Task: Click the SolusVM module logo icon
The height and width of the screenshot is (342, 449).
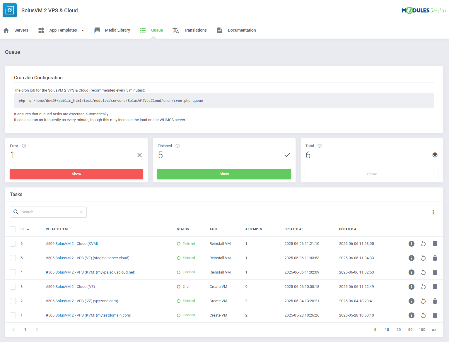Action: pyautogui.click(x=10, y=10)
